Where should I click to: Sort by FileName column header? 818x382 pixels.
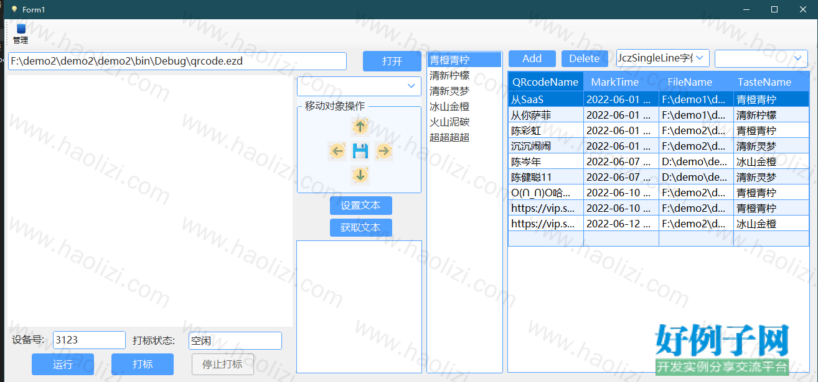pos(696,82)
